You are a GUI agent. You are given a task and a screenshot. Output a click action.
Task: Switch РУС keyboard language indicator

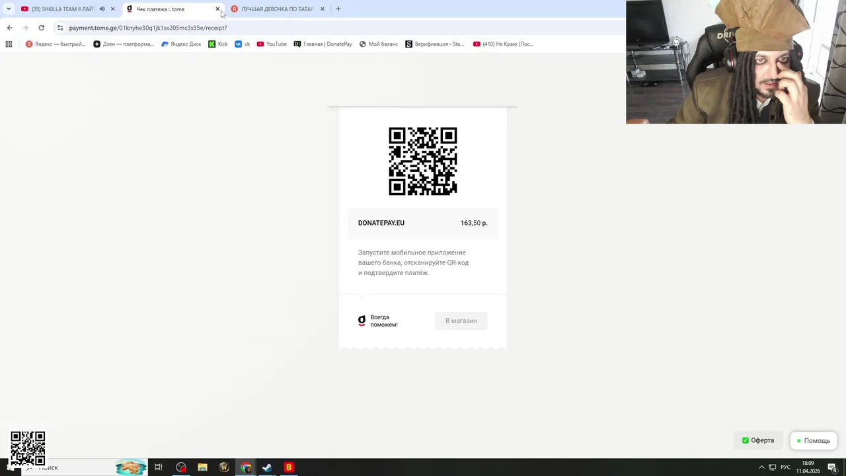pos(785,467)
